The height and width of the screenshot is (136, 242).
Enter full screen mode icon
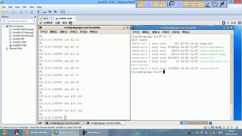point(50,12)
